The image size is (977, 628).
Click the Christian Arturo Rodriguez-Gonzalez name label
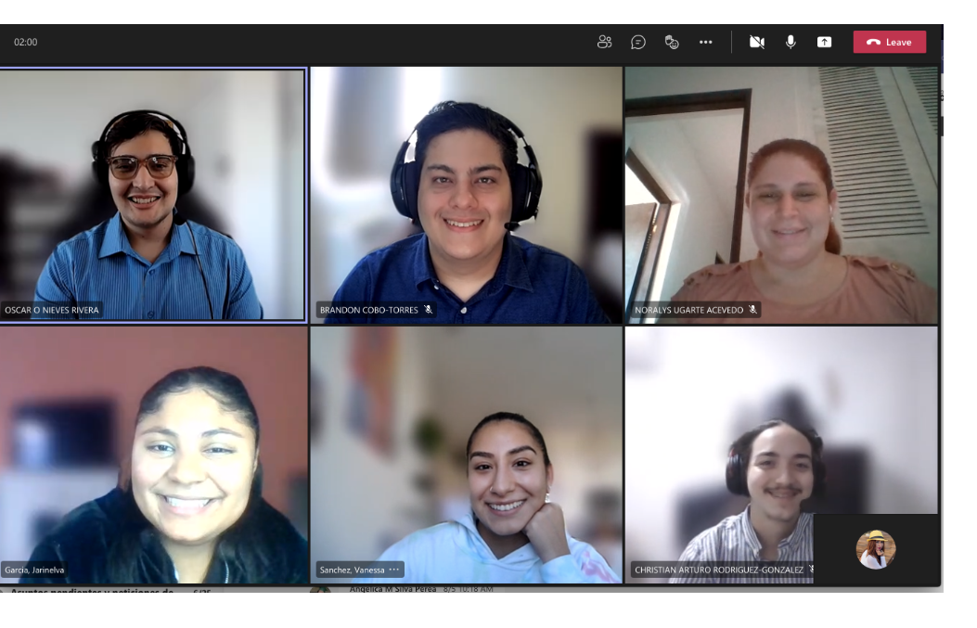tap(718, 570)
